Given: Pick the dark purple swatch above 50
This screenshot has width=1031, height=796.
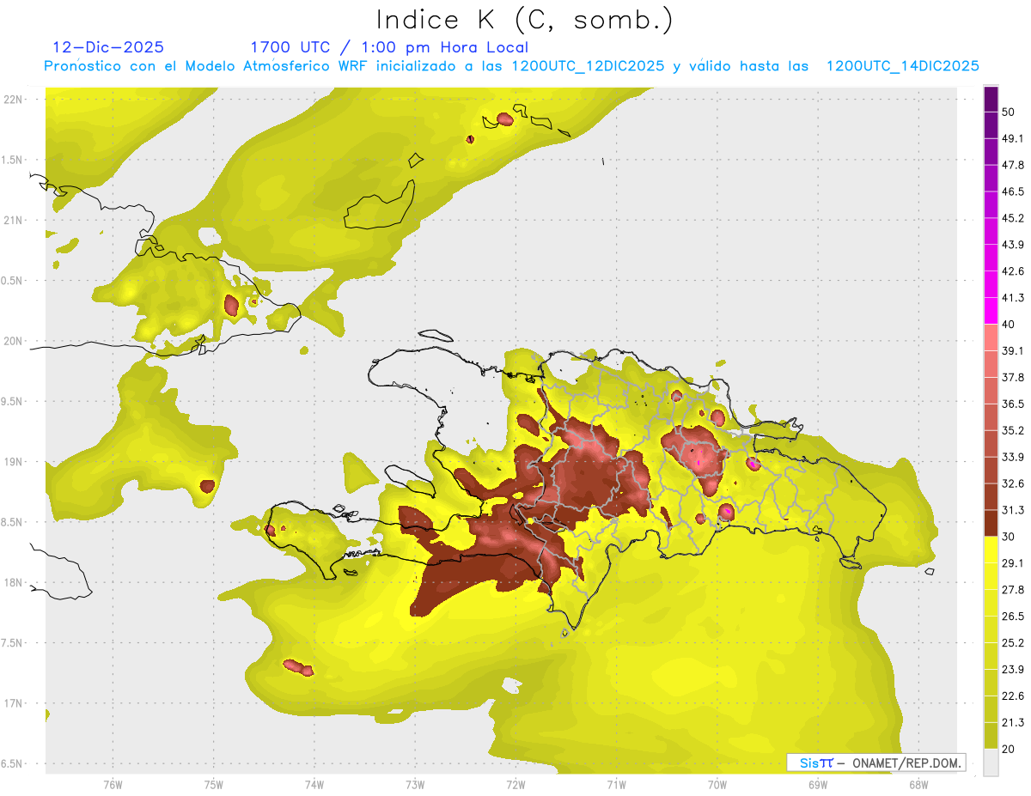Looking at the screenshot, I should point(991,99).
